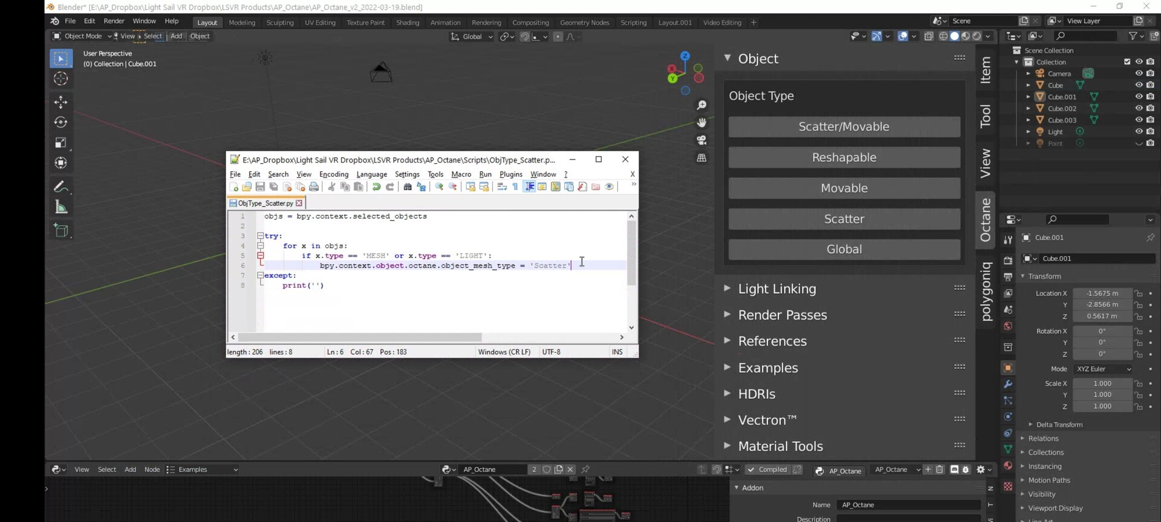
Task: Collapse the Object panel
Action: click(727, 58)
